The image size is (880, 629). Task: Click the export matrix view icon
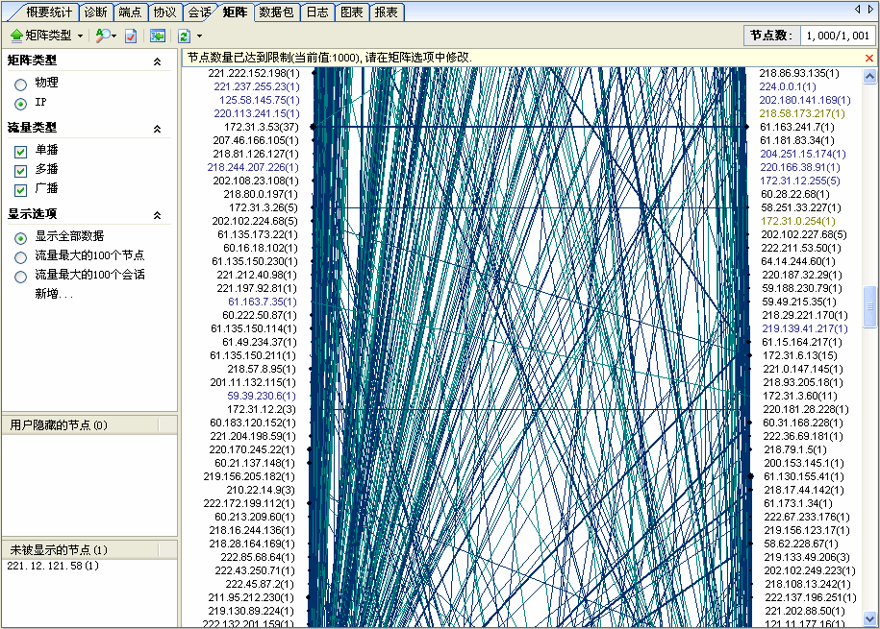[x=160, y=36]
